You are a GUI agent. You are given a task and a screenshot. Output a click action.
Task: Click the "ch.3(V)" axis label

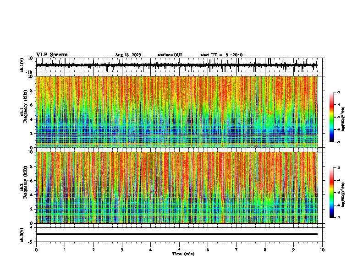click(22, 235)
